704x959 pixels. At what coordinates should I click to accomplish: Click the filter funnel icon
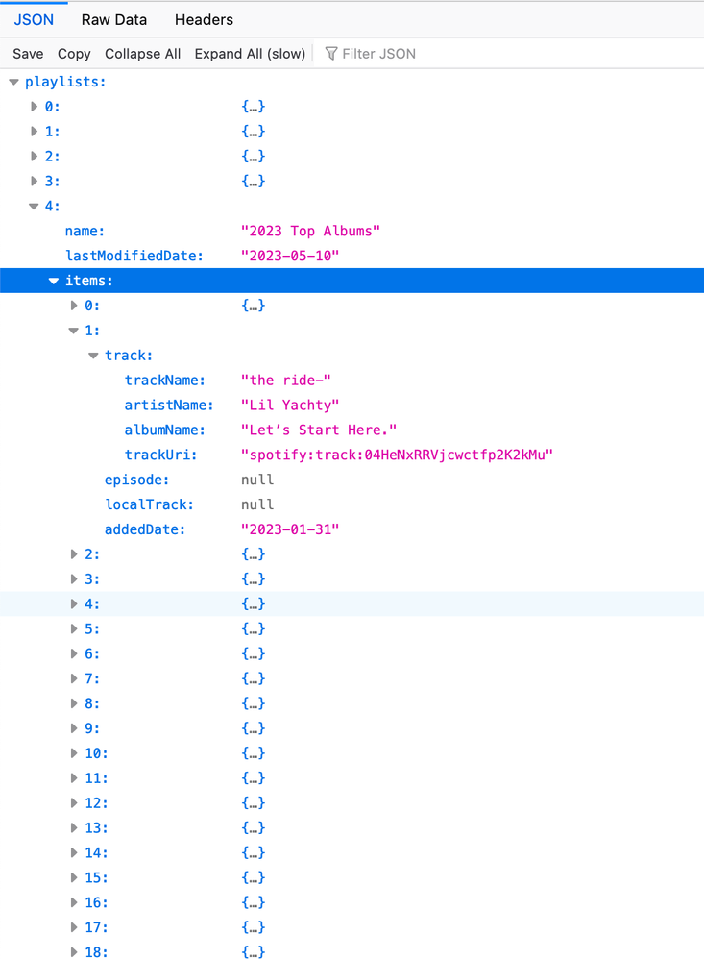pos(331,54)
